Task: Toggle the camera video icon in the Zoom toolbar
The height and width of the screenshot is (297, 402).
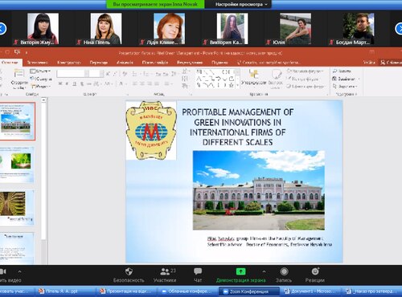Action: pos(3,271)
